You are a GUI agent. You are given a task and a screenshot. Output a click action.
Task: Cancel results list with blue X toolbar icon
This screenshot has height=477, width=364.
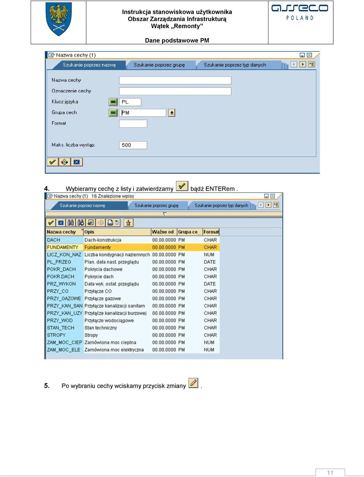[61, 223]
